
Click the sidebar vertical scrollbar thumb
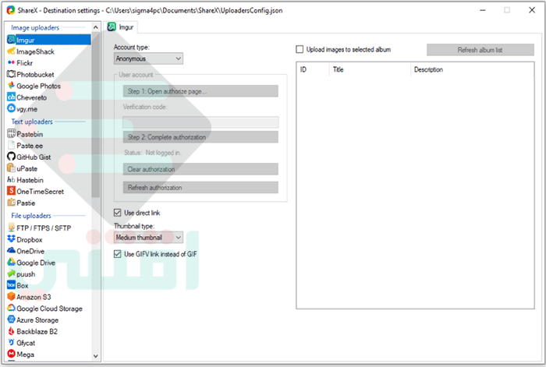coord(96,115)
